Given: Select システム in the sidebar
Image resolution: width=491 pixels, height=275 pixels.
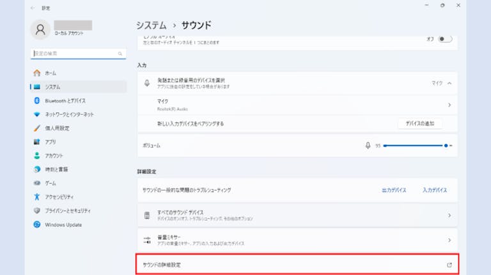Looking at the screenshot, I should pyautogui.click(x=78, y=87).
